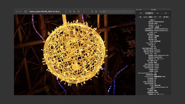Click the Share icon in Preview toolbar

(79, 11)
